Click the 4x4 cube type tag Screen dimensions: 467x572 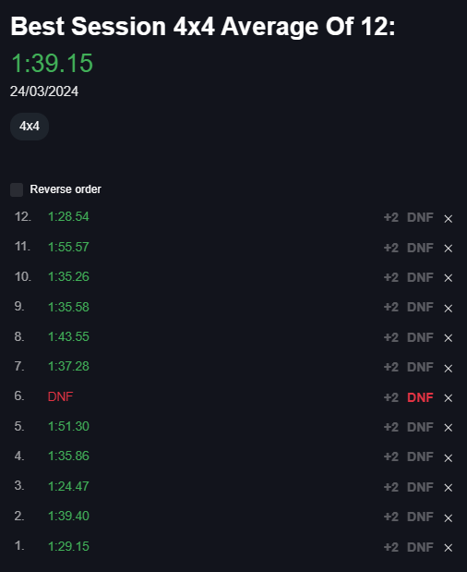[30, 127]
